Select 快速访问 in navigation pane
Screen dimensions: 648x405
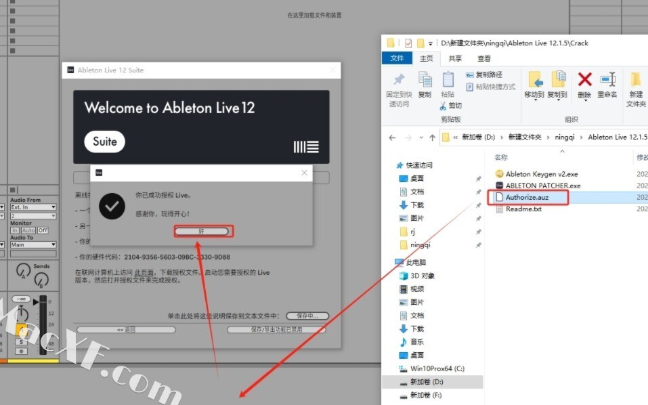click(414, 165)
